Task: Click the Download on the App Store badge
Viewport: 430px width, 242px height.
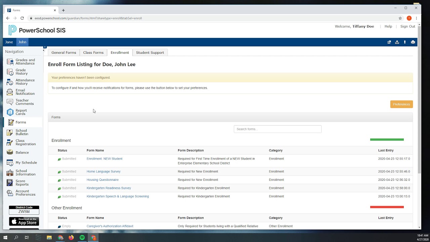Action: pyautogui.click(x=24, y=221)
